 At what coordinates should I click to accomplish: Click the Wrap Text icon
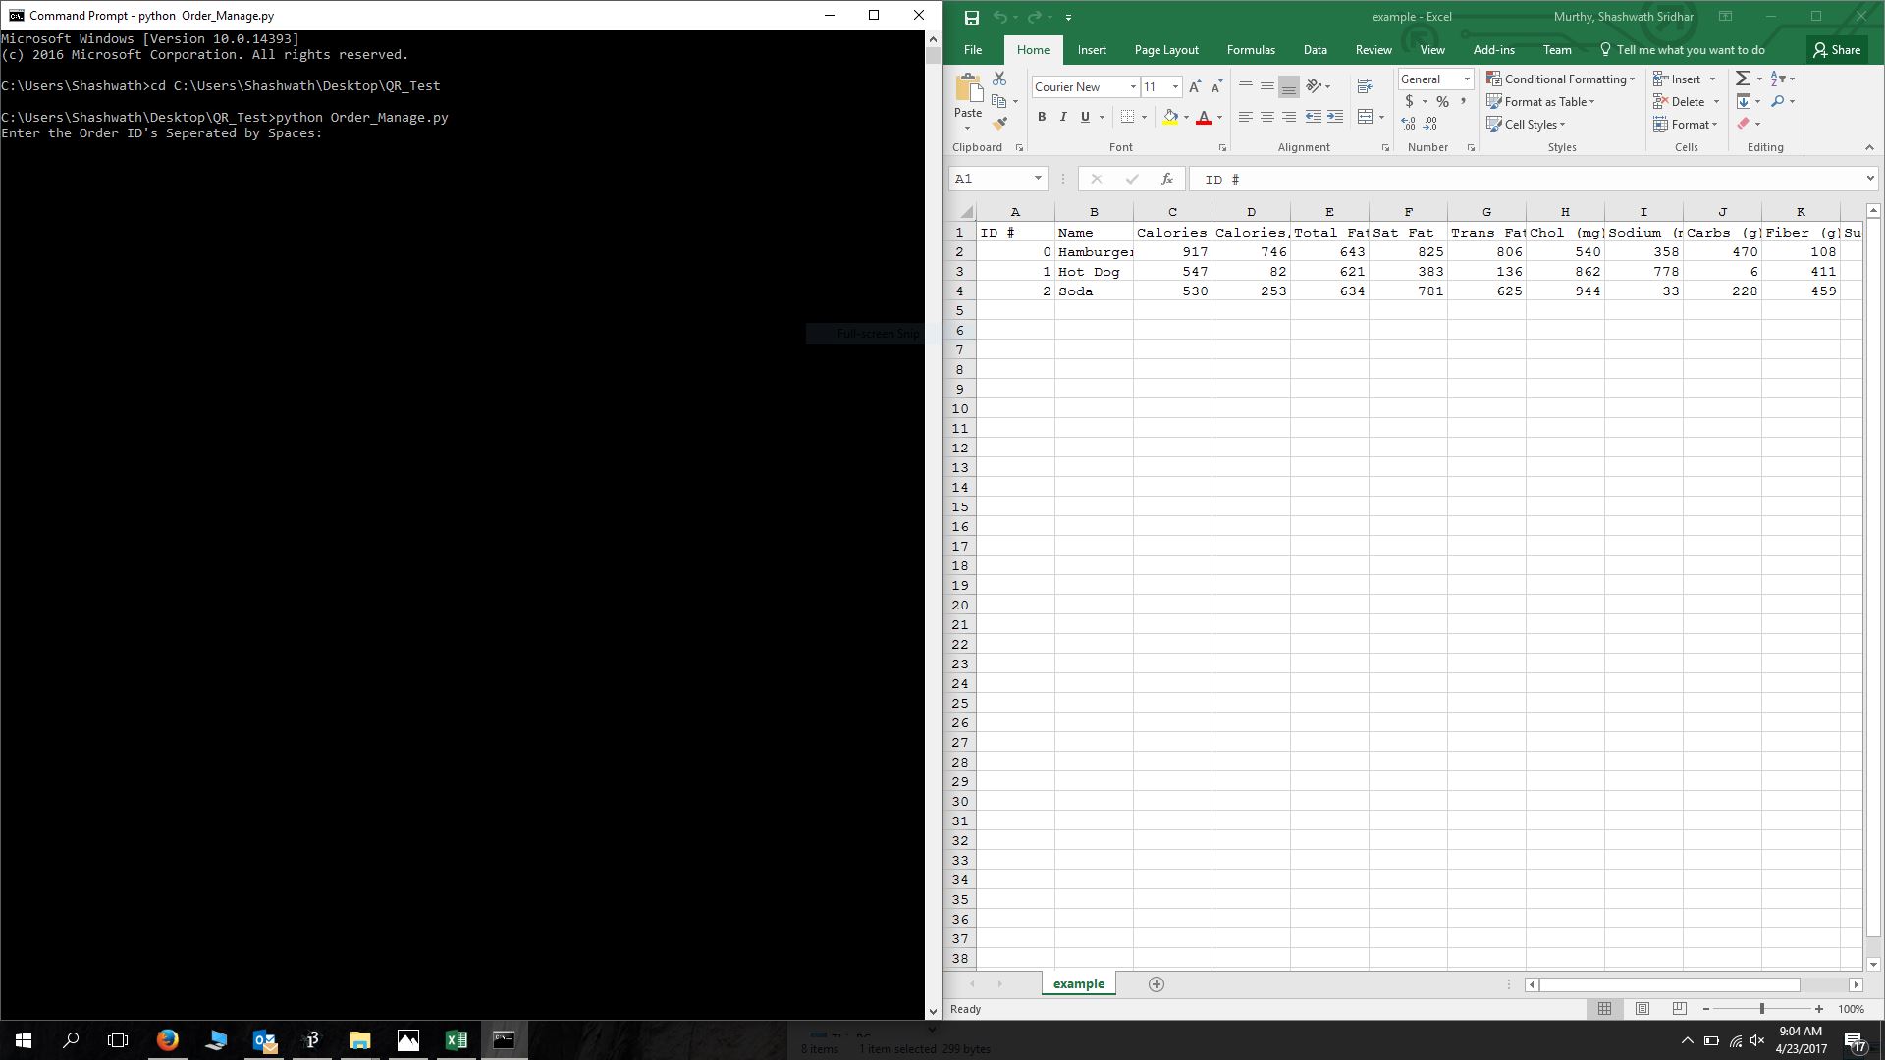pos(1365,86)
